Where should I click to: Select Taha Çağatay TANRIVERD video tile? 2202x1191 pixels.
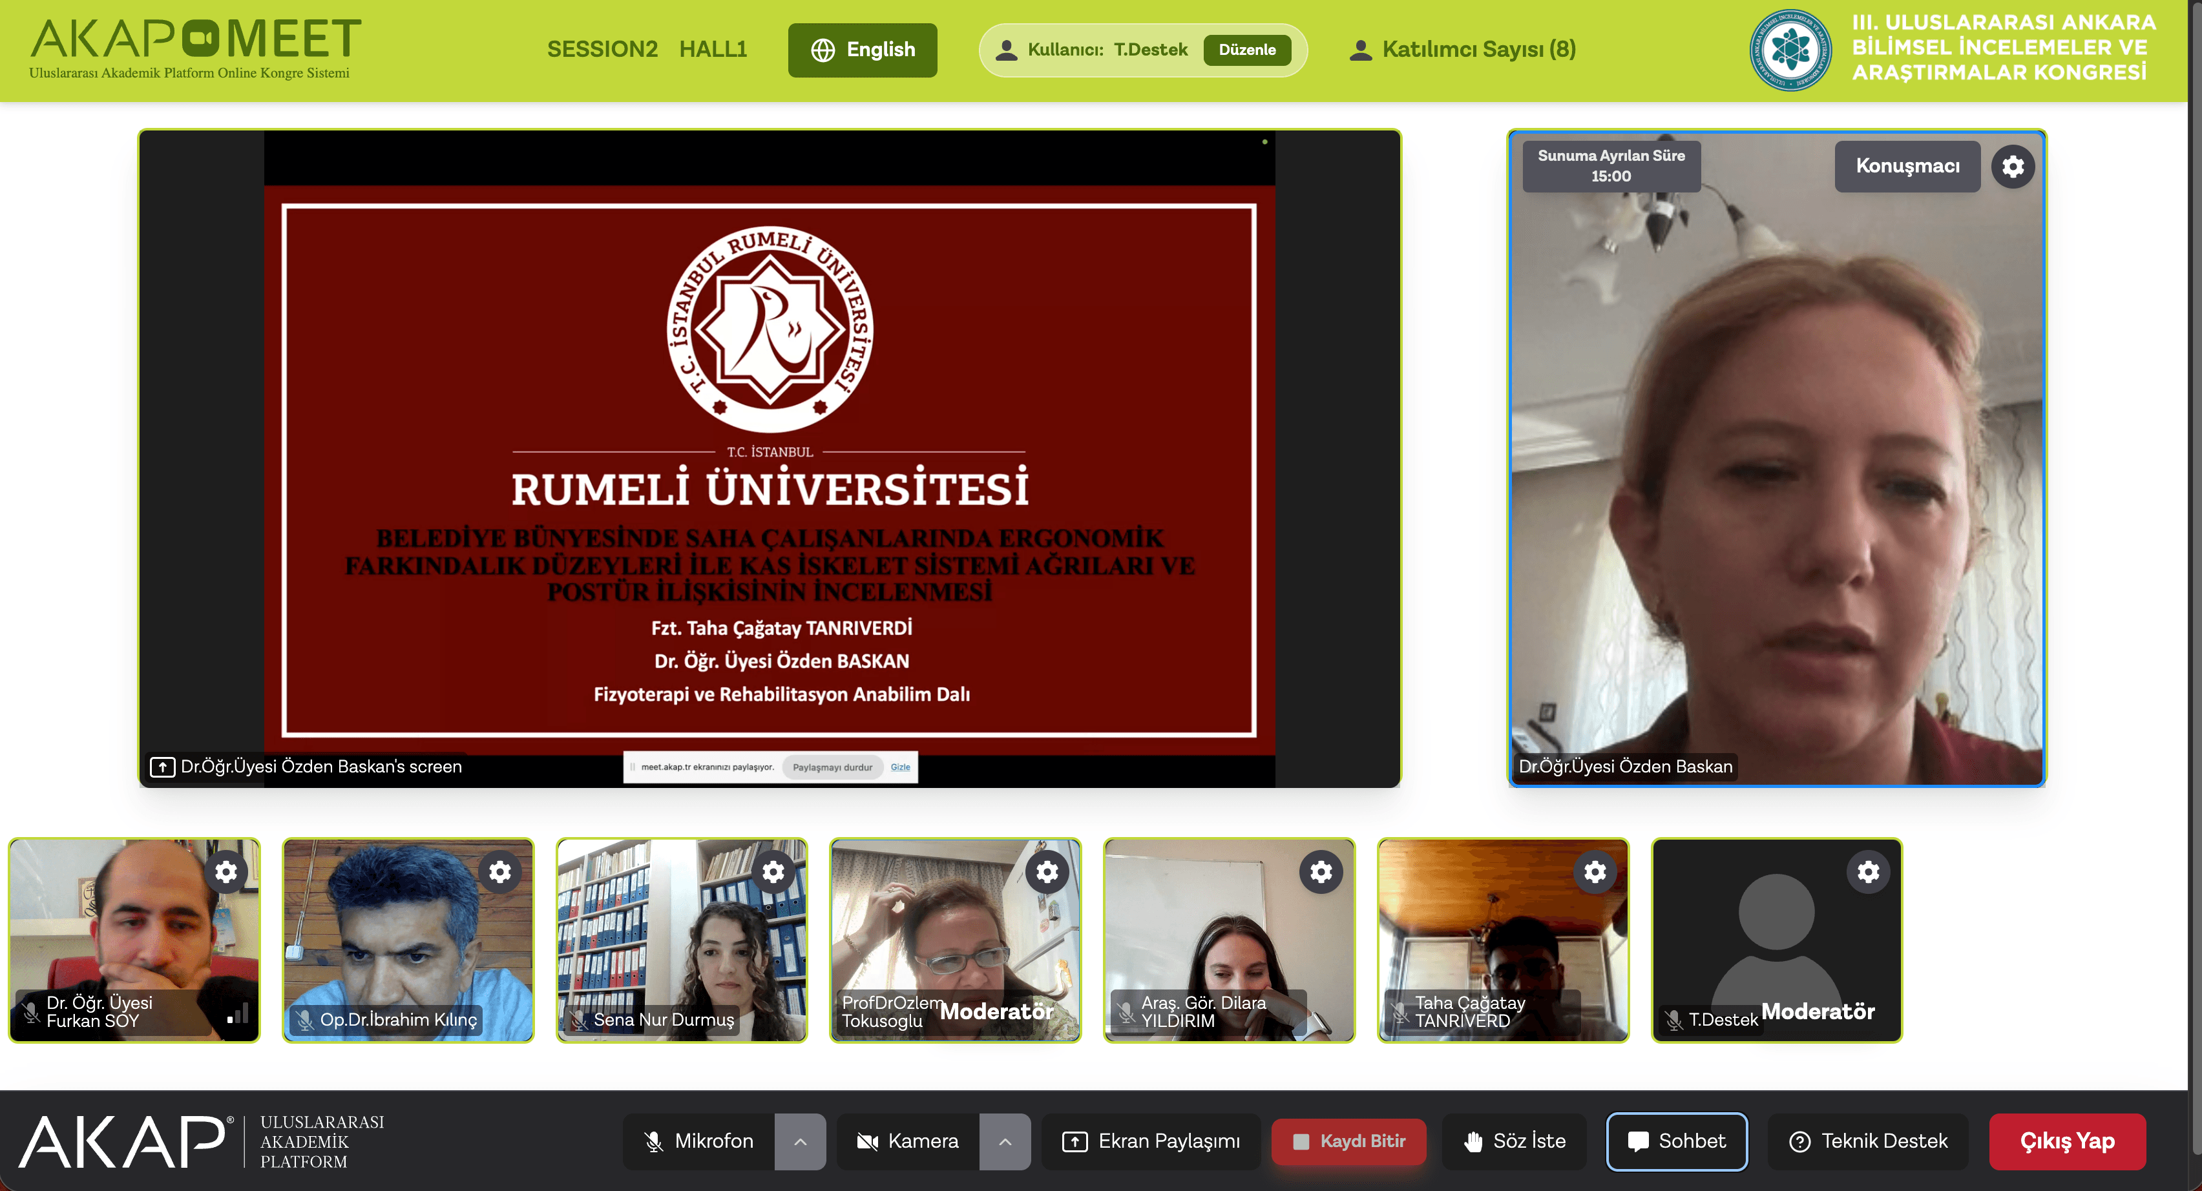pos(1504,940)
